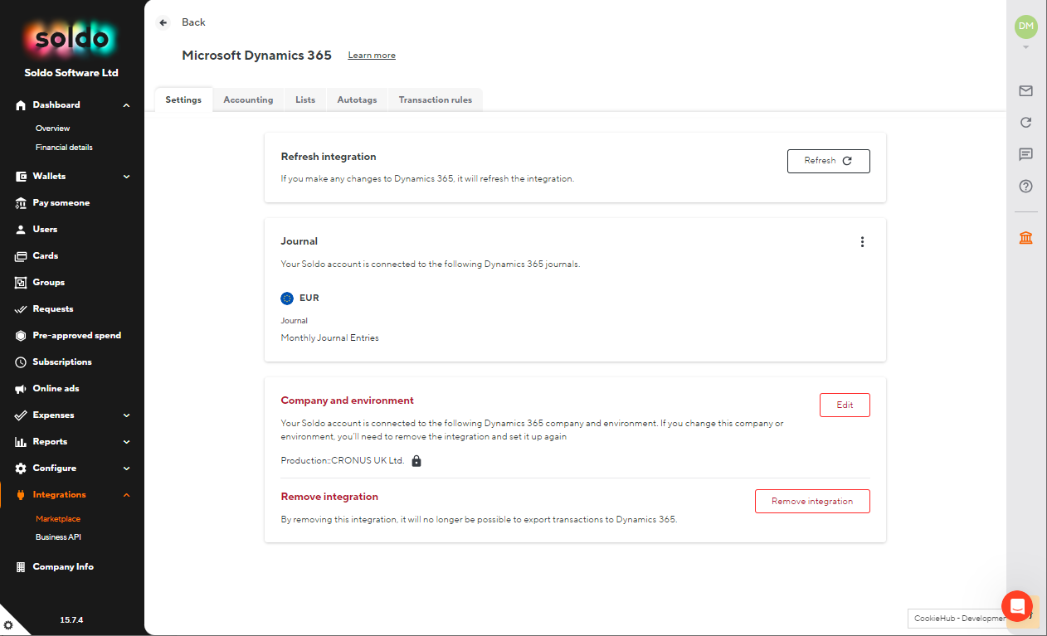Viewport: 1047px width, 636px height.
Task: Click the Company Info building icon
Action: pyautogui.click(x=21, y=567)
